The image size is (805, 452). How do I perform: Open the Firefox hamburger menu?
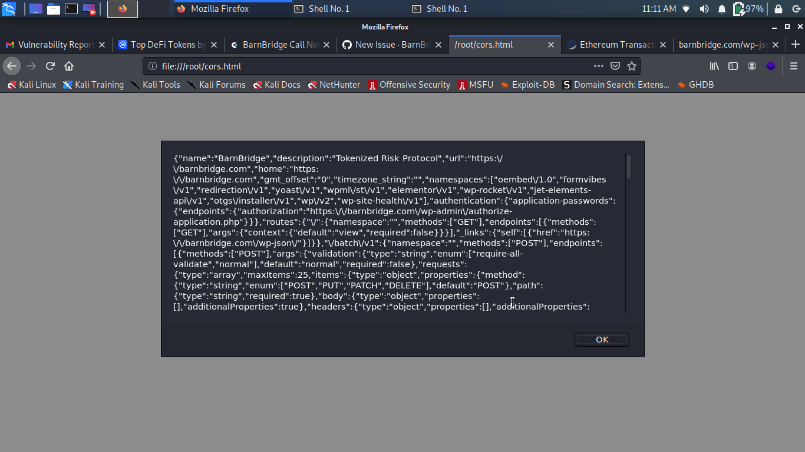[x=794, y=66]
